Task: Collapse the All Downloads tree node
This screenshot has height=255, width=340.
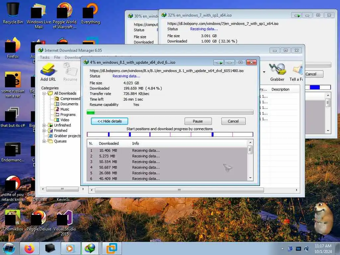Action: pyautogui.click(x=44, y=93)
